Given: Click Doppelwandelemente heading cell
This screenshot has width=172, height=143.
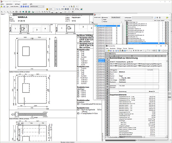Looking at the screenshot, I should (118, 95).
